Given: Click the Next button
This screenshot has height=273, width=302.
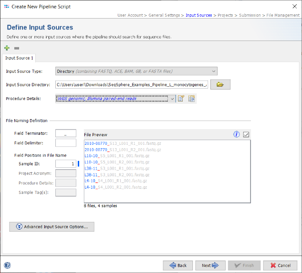Looking at the screenshot, I should (x=210, y=265).
